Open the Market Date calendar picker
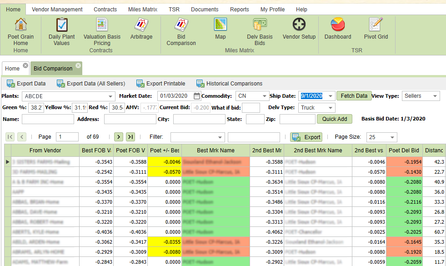This screenshot has width=446, height=266. [196, 96]
